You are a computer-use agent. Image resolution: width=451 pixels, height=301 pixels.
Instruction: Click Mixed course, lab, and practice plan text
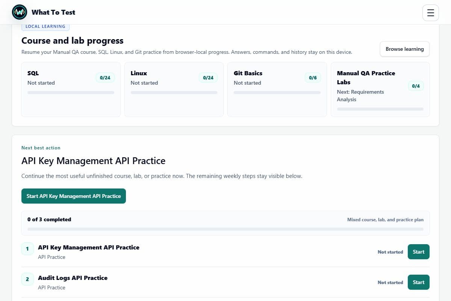[x=385, y=220]
